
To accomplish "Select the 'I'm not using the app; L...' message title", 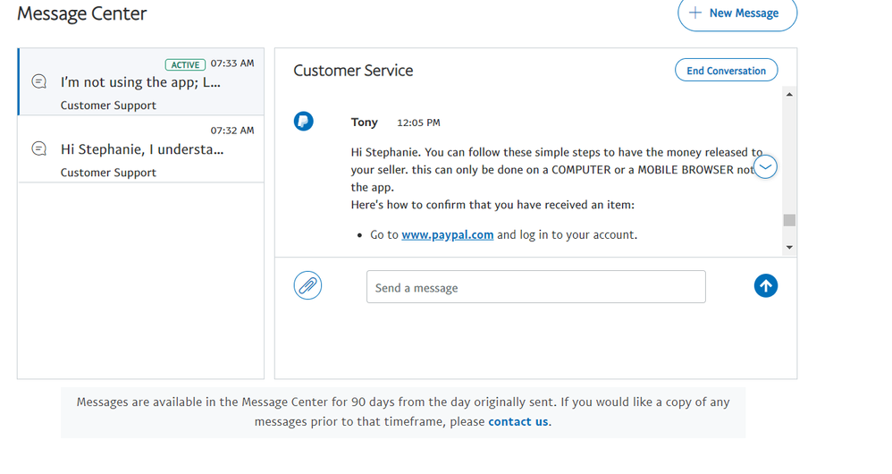I will [140, 82].
